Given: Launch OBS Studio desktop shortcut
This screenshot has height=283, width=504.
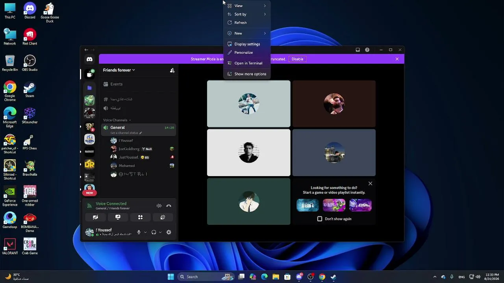Looking at the screenshot, I should (x=30, y=63).
